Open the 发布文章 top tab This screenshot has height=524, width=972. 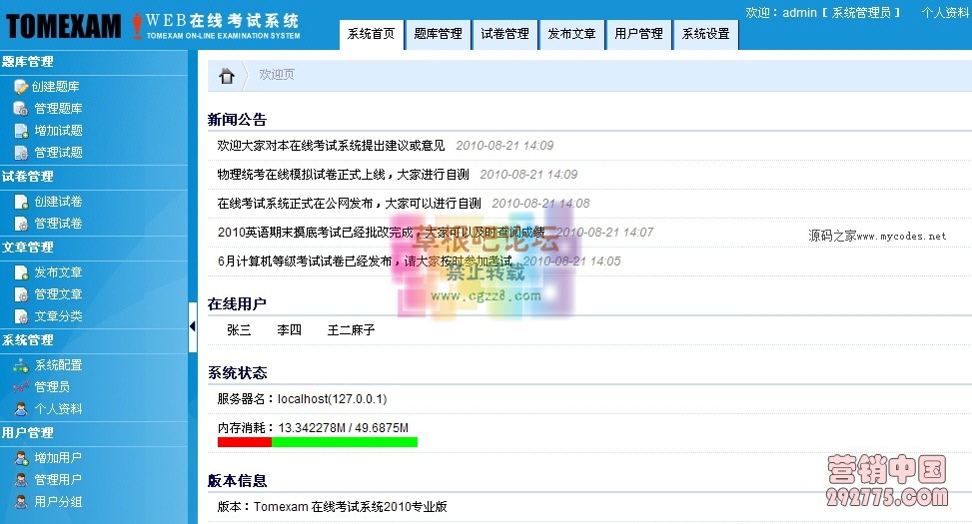(x=572, y=34)
